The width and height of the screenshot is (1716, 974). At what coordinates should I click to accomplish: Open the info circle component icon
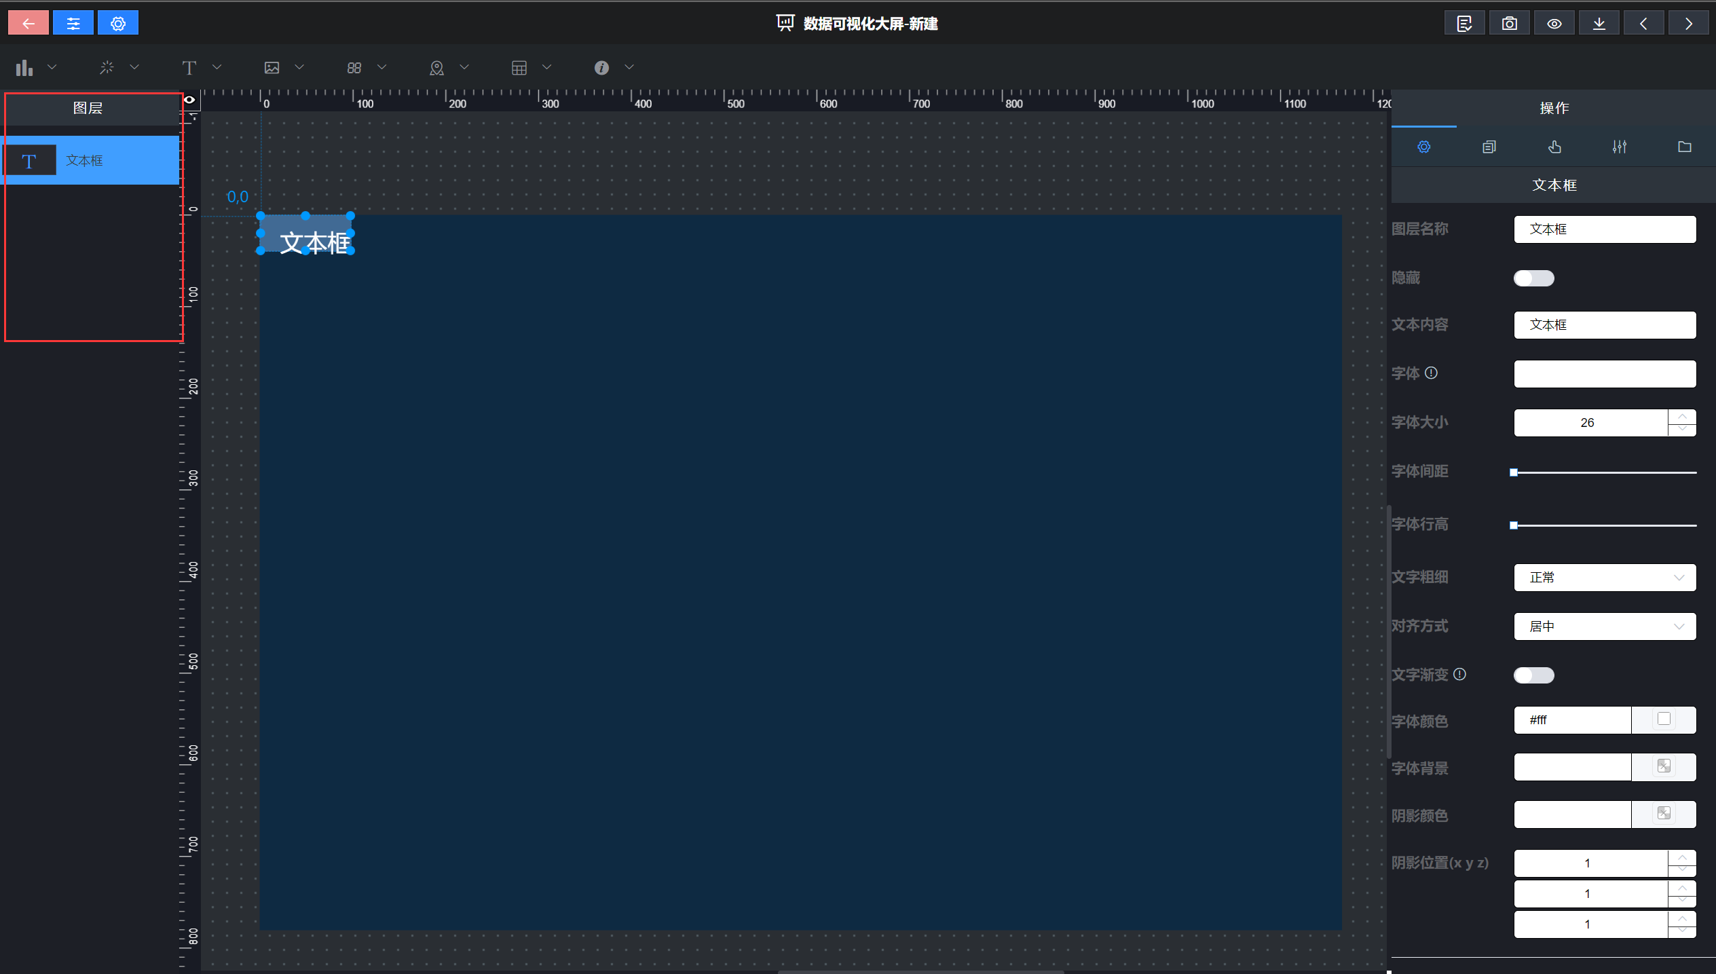point(601,67)
